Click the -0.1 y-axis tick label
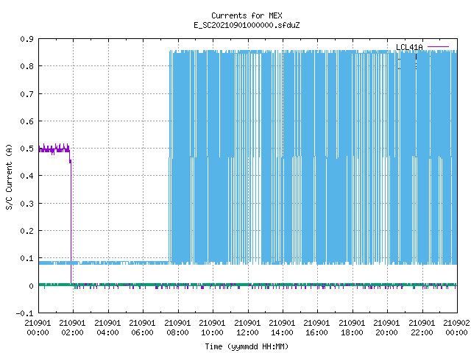Viewport: 471px width, 353px height. (24, 313)
